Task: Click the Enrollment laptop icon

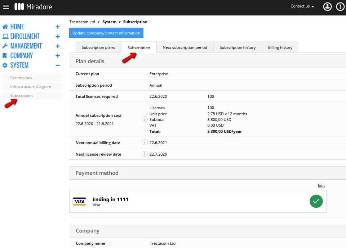Action: pyautogui.click(x=5, y=36)
